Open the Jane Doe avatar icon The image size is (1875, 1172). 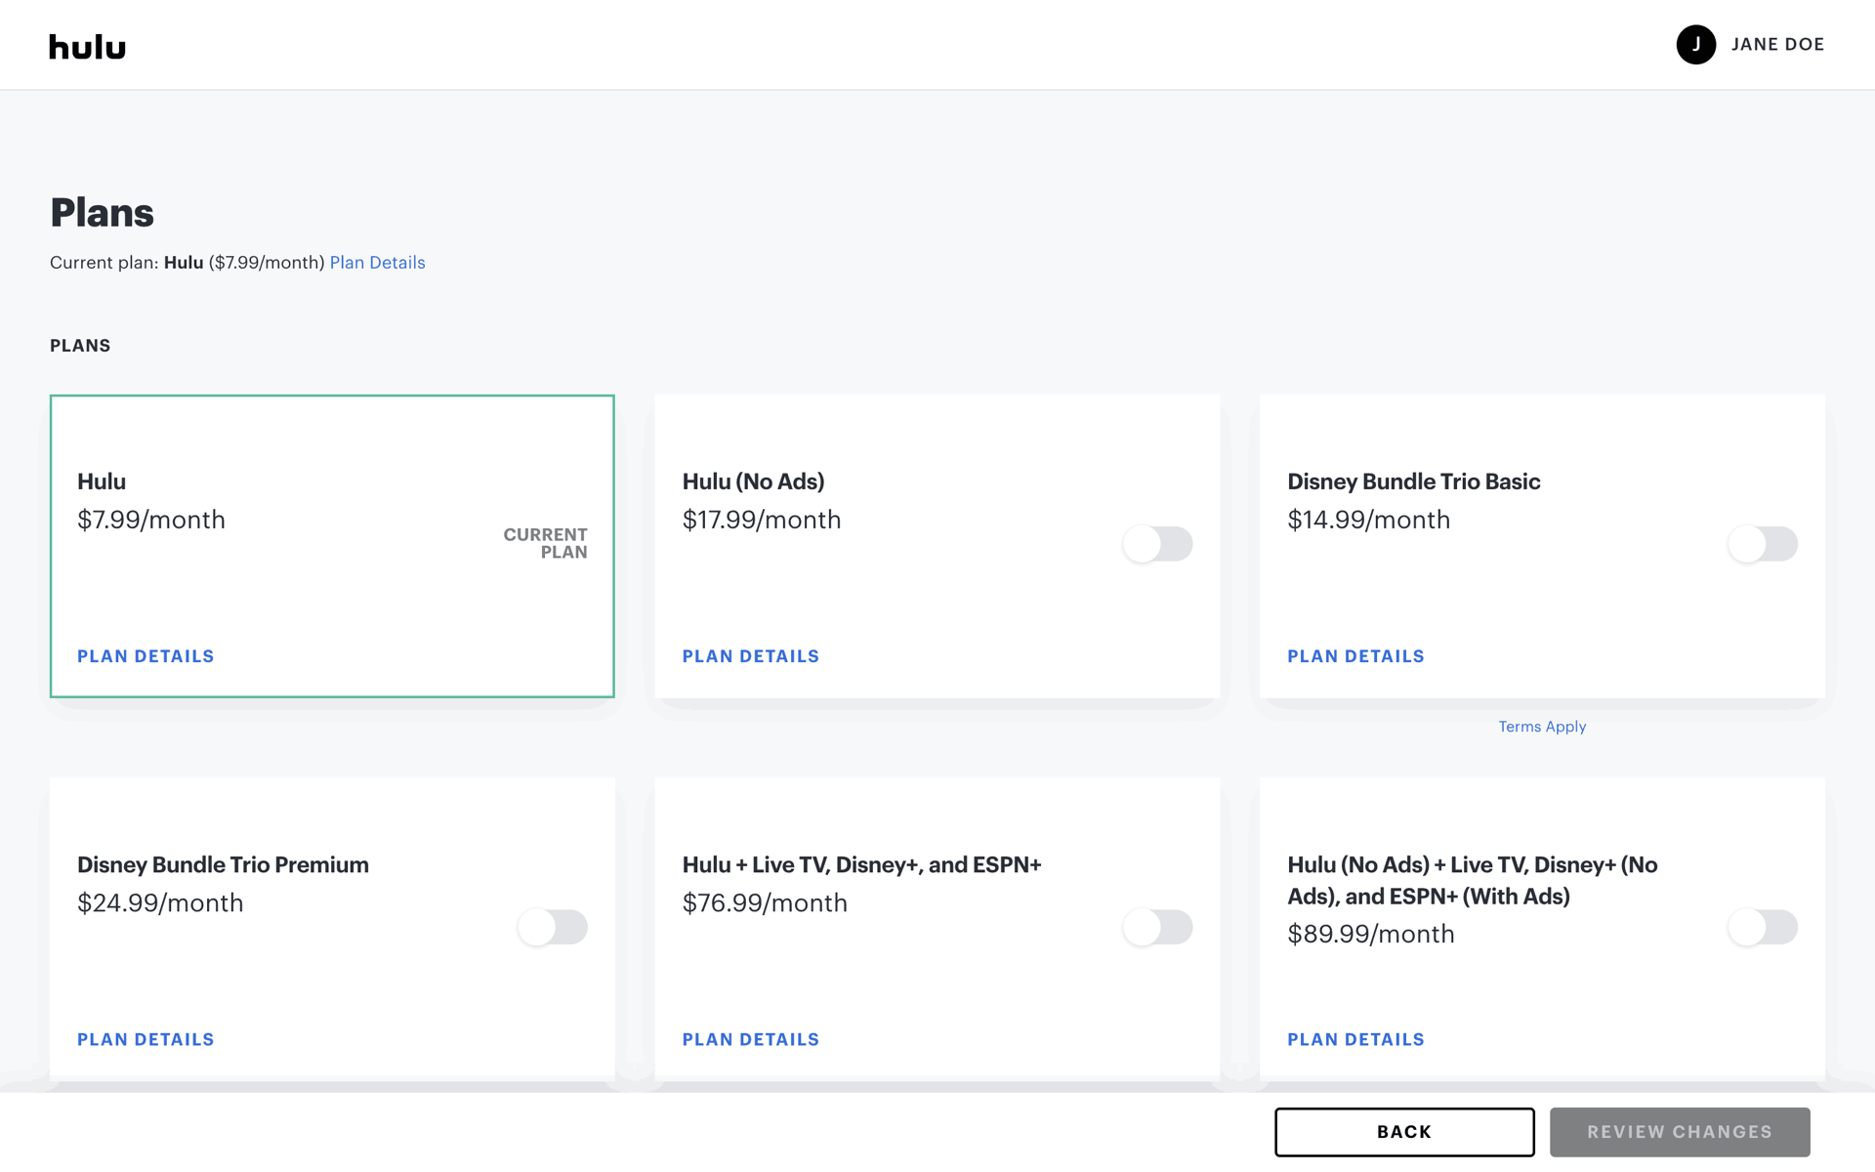(x=1696, y=45)
